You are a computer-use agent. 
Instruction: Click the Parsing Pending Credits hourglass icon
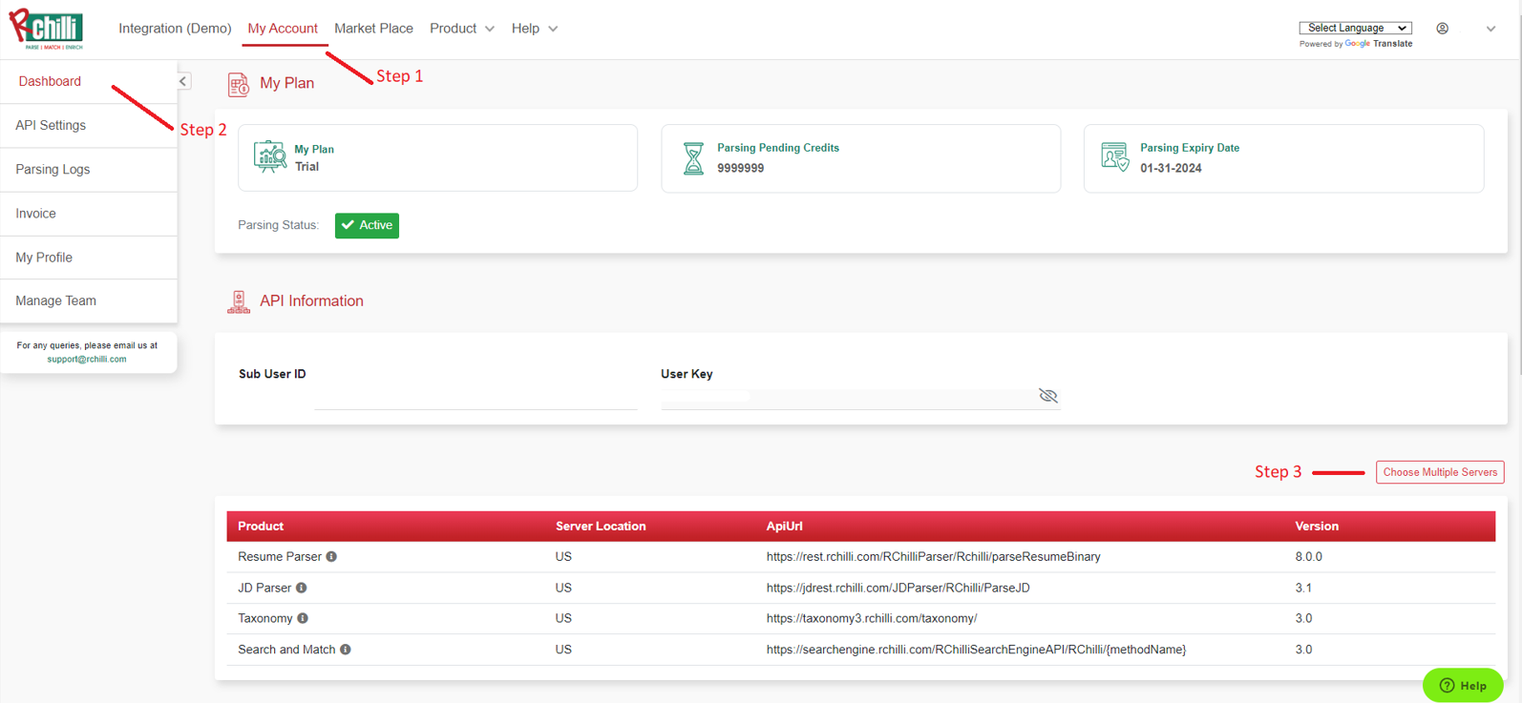(693, 158)
